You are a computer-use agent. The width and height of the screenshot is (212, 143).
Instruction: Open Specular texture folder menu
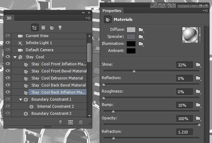coord(141,37)
